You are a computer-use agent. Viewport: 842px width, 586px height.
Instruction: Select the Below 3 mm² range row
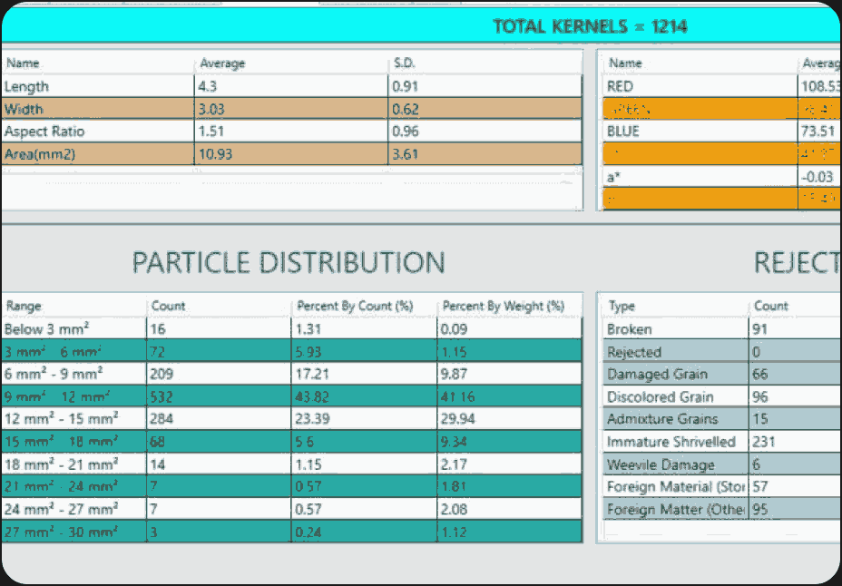tap(291, 329)
